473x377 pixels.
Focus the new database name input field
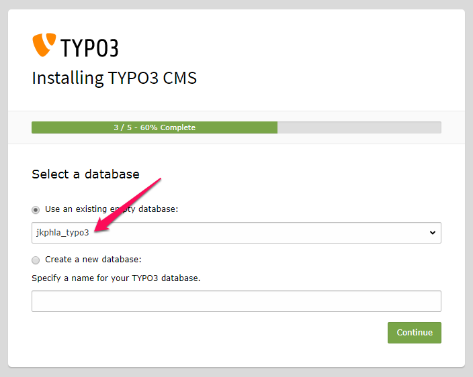[x=236, y=301]
